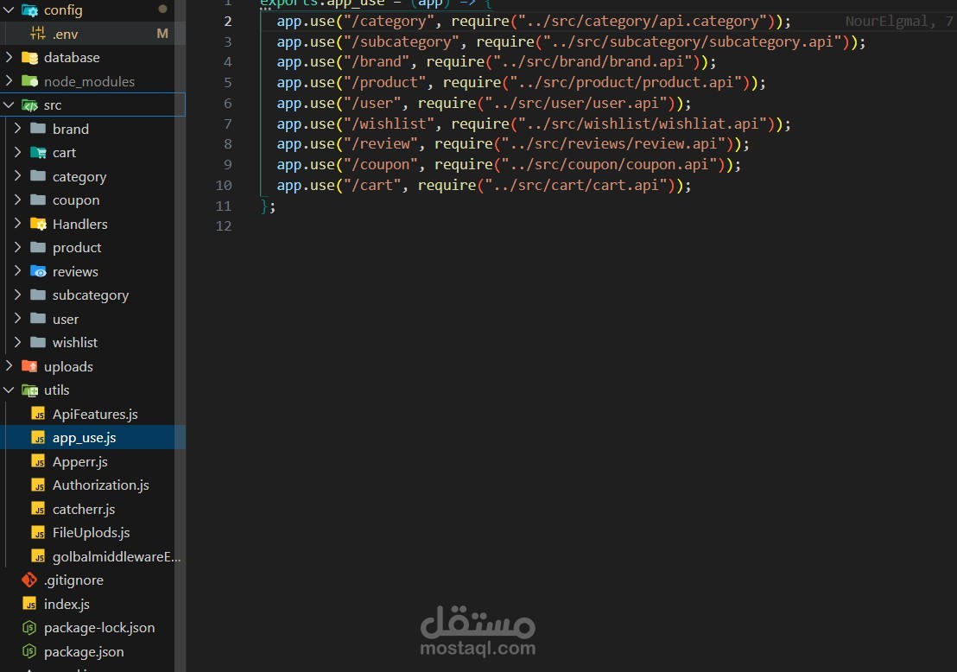The width and height of the screenshot is (957, 672).
Task: Click the modified dot on config folder
Action: click(x=162, y=10)
